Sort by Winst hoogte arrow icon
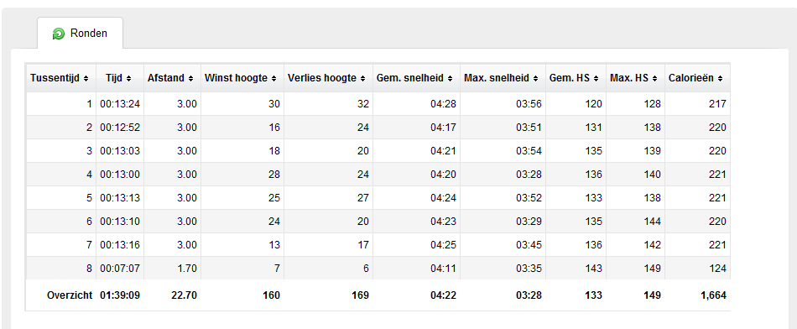The height and width of the screenshot is (329, 797). point(274,78)
